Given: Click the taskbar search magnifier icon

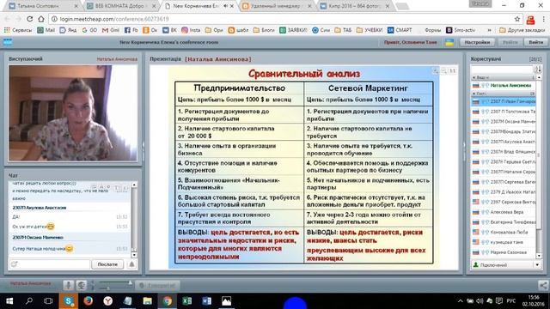Looking at the screenshot, I should pyautogui.click(x=29, y=301).
